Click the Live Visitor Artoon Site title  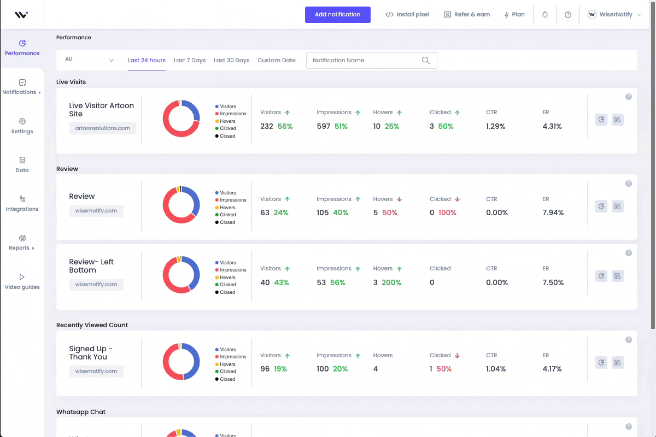tap(102, 110)
